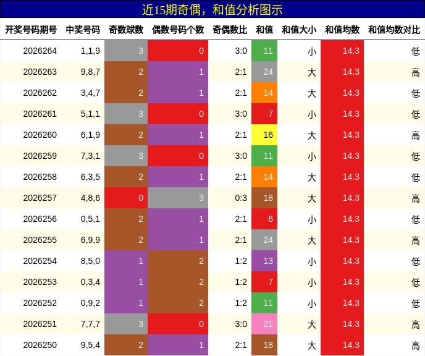This screenshot has width=425, height=356.
Task: Click winning numbers 0,9,2
Action: coord(90,303)
